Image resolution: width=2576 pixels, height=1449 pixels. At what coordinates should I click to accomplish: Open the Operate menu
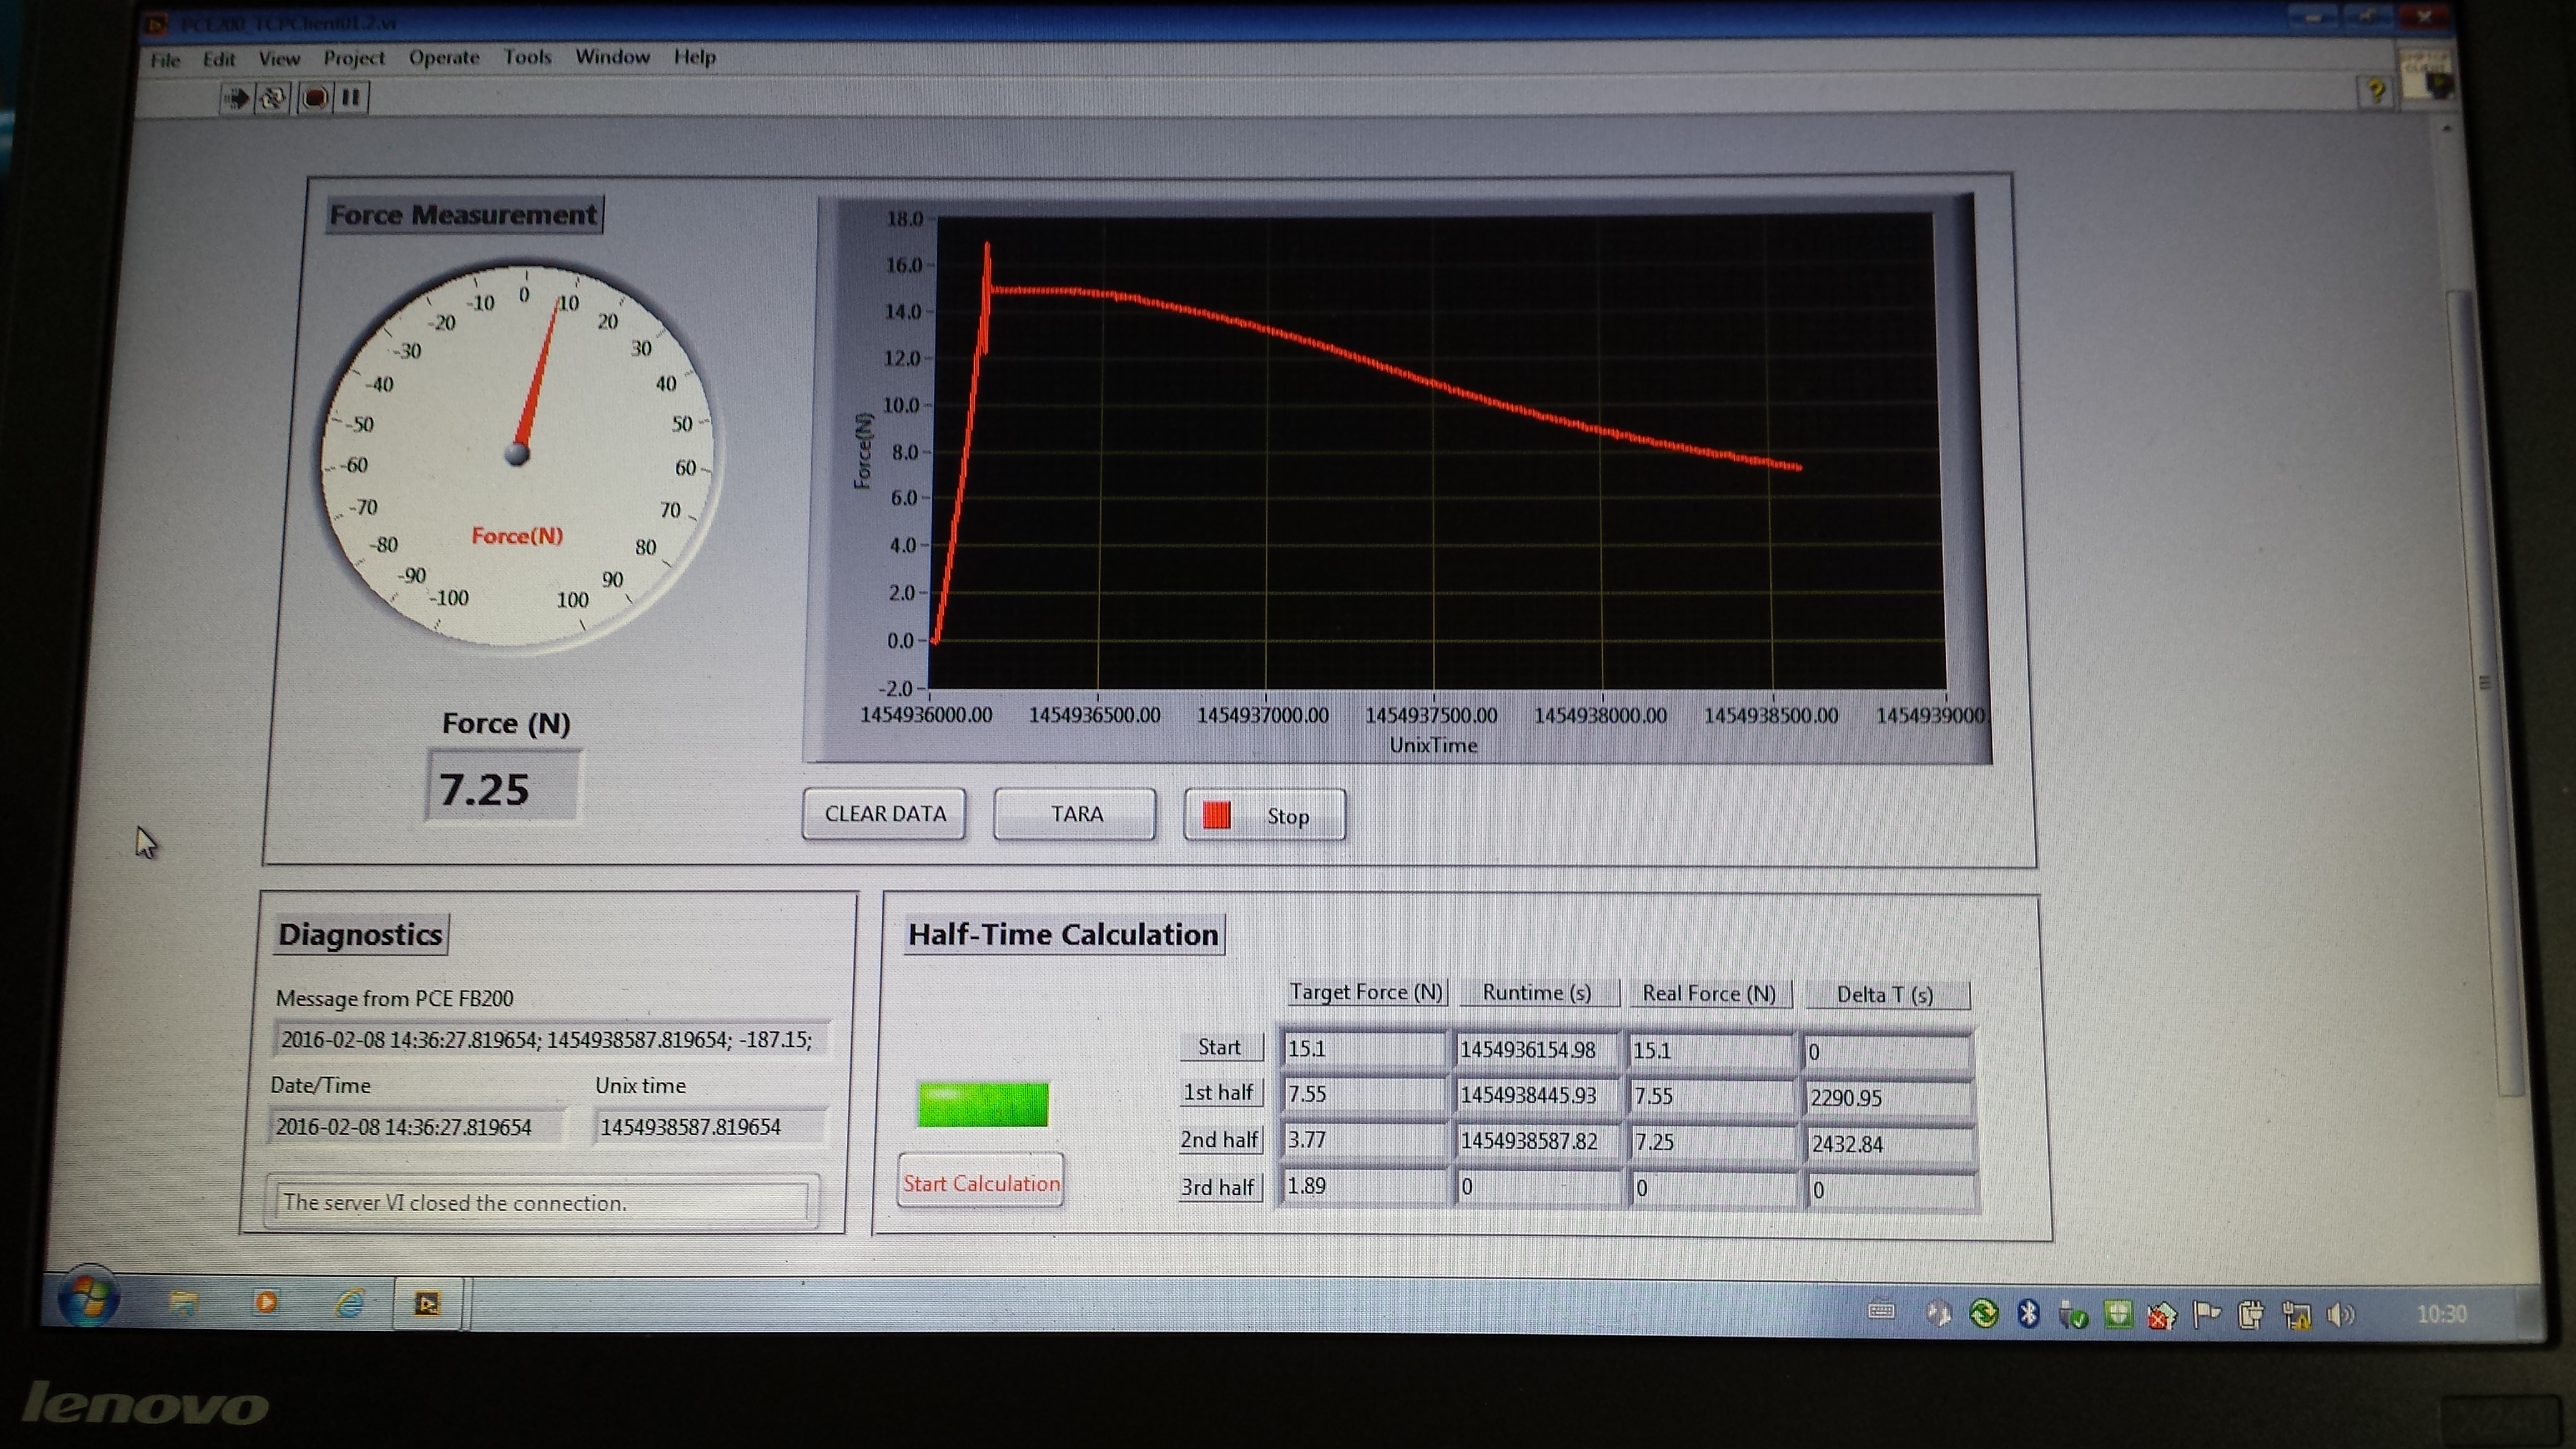[444, 57]
